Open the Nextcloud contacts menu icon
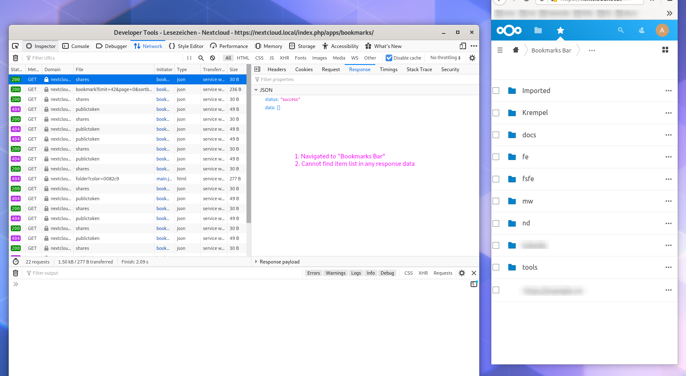 click(642, 30)
